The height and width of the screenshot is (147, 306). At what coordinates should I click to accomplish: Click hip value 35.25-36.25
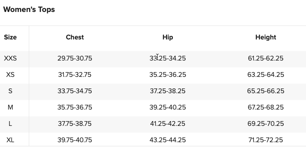coord(168,74)
